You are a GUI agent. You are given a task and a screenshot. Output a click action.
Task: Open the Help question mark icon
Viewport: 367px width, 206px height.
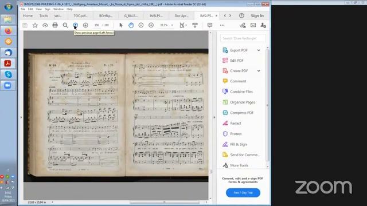(241, 15)
